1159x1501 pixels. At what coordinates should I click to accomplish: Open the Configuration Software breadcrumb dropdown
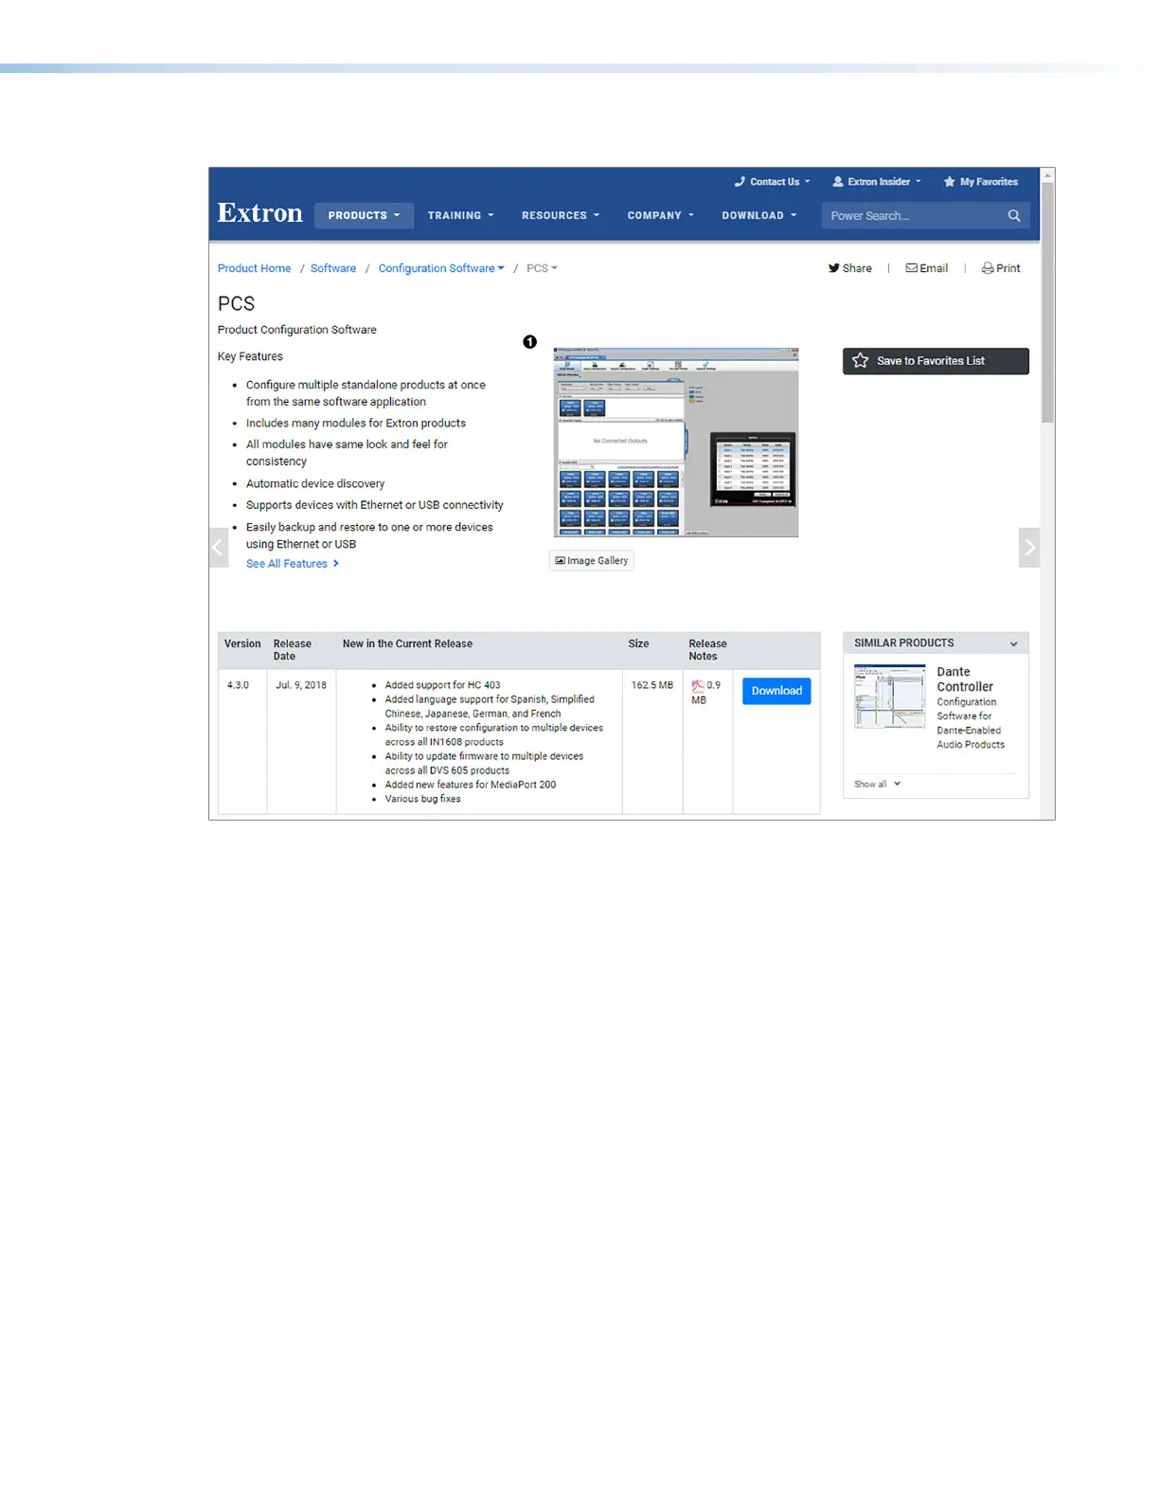(x=441, y=268)
